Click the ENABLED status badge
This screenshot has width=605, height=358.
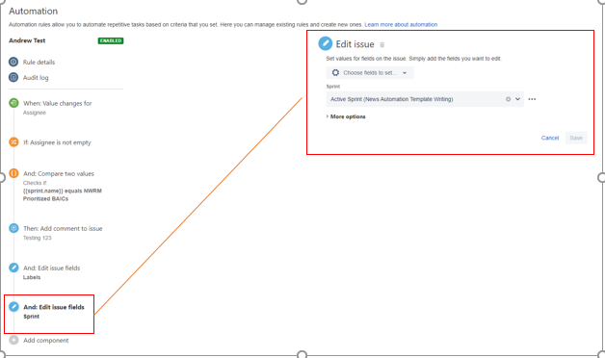click(111, 40)
